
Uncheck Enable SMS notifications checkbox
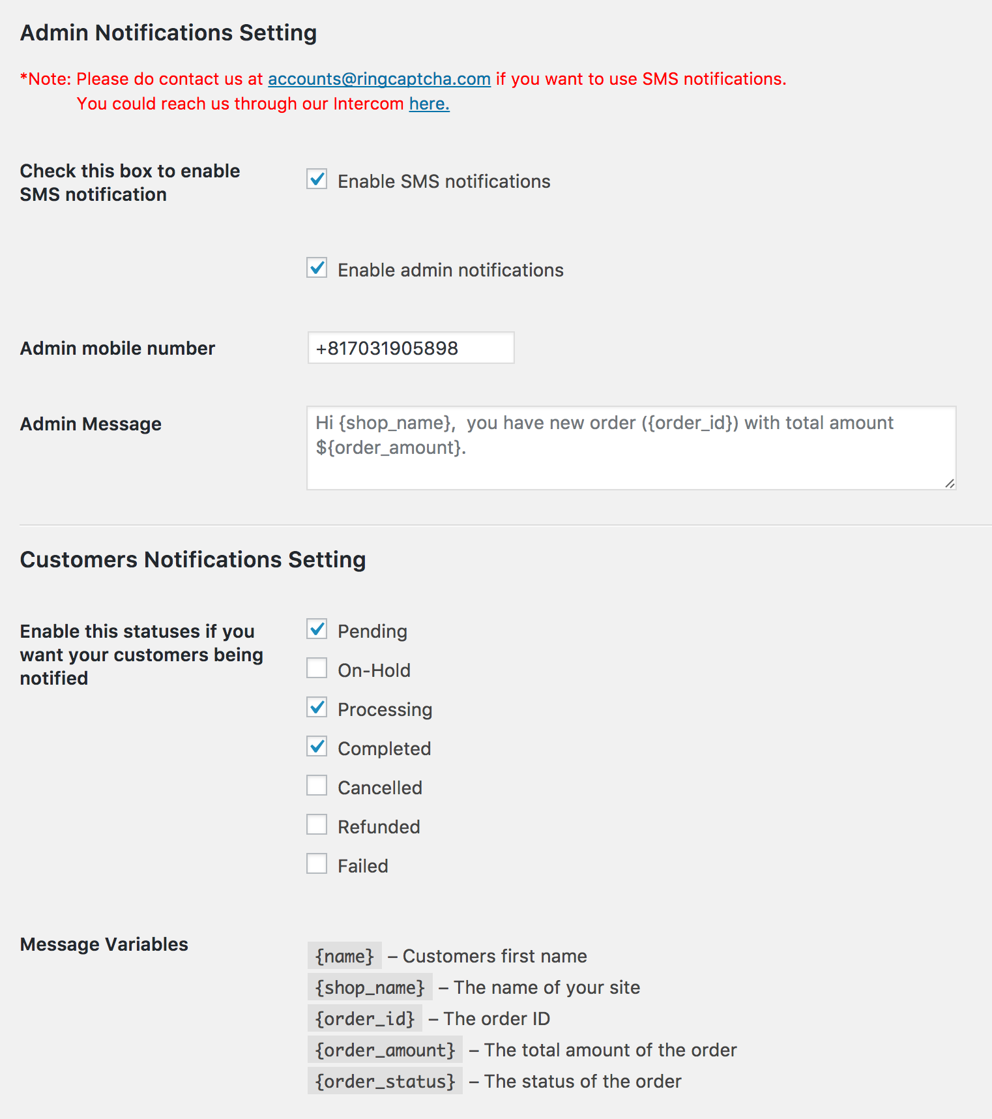coord(317,179)
